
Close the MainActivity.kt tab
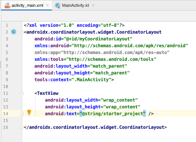pyautogui.click(x=93, y=5)
